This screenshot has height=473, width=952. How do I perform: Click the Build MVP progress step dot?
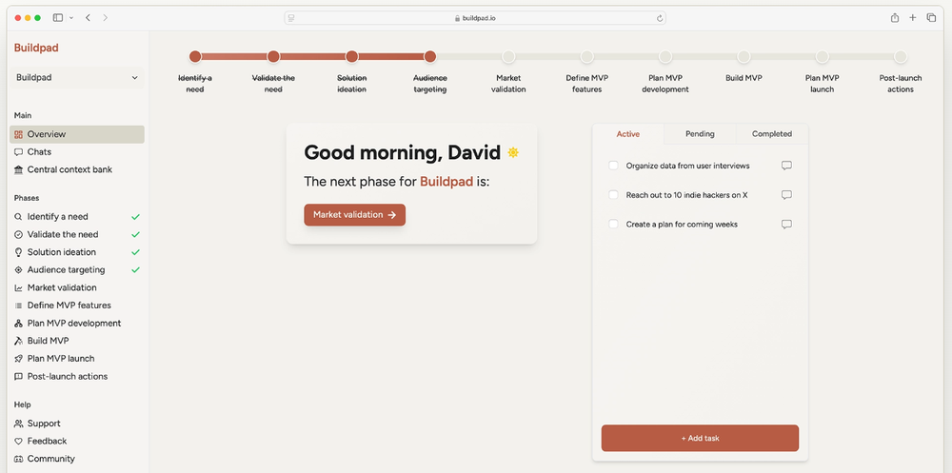pos(744,56)
